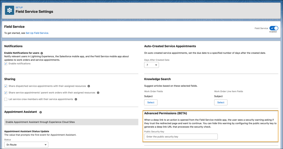Image resolution: width=283 pixels, height=149 pixels.
Task: Click Select under Work Order Fields
Action: [151, 103]
